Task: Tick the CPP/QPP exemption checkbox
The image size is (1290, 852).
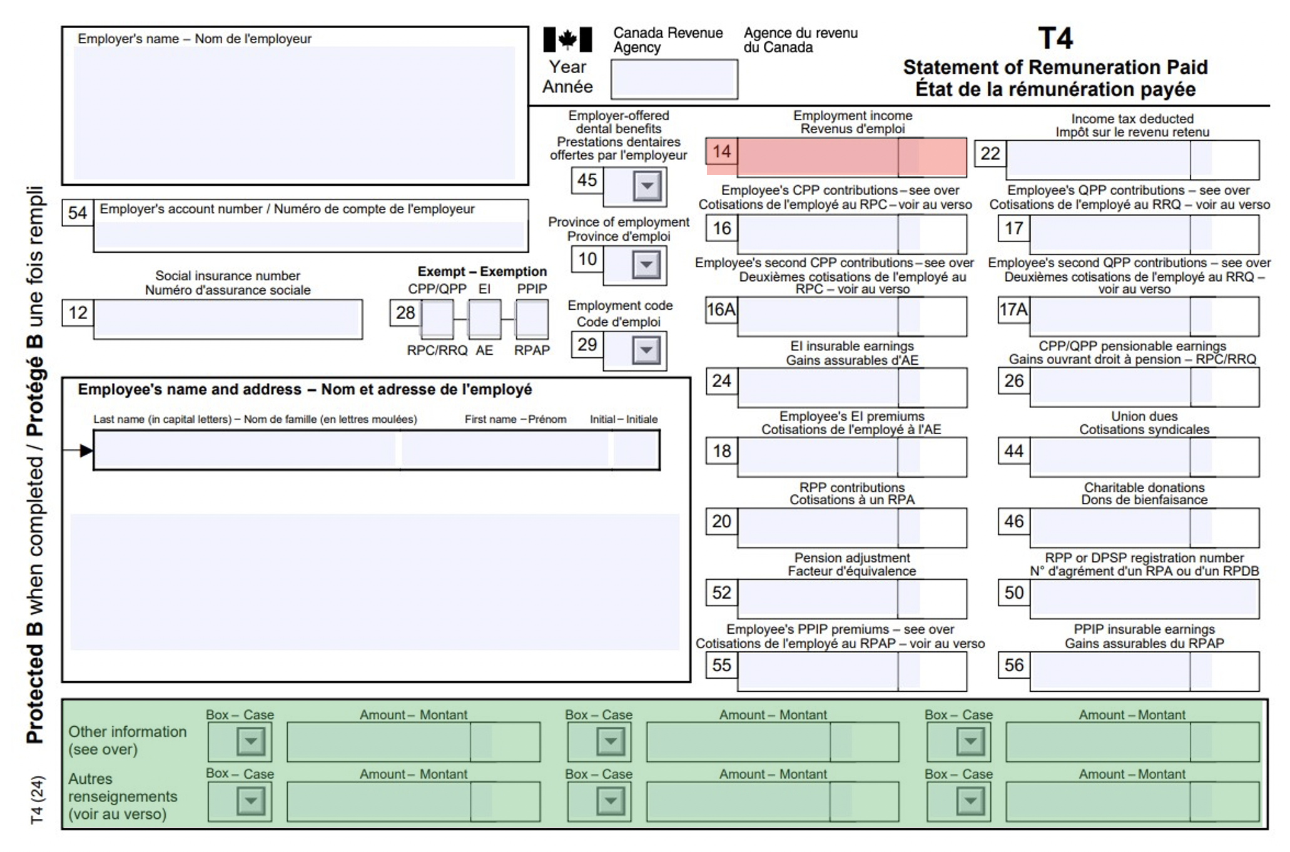Action: tap(437, 319)
